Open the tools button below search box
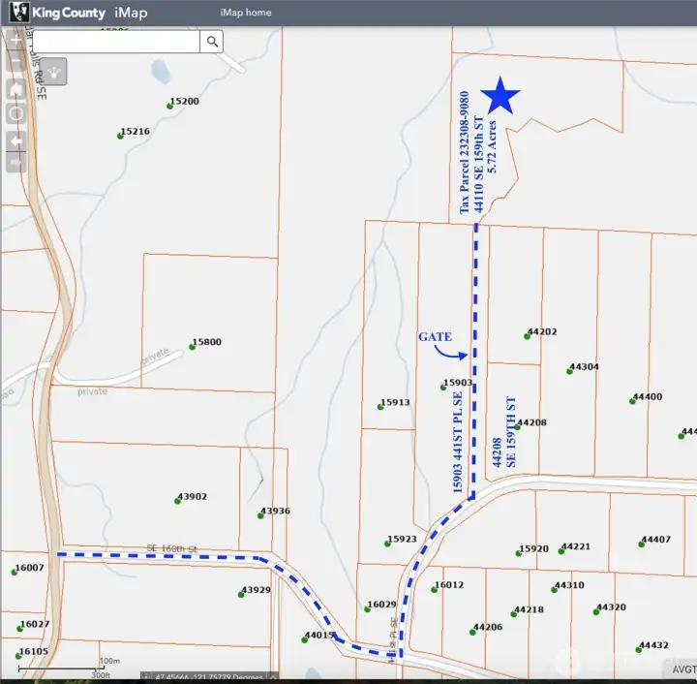This screenshot has height=684, width=697. click(x=54, y=70)
